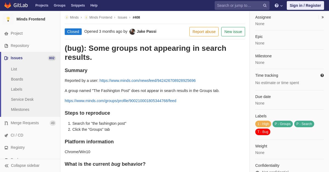Click the Collapse sidebar double-chevron icon
Image resolution: width=329 pixels, height=172 pixels.
7,166
